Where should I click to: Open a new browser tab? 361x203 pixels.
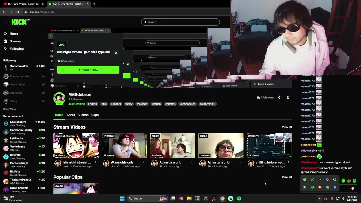pyautogui.click(x=94, y=4)
